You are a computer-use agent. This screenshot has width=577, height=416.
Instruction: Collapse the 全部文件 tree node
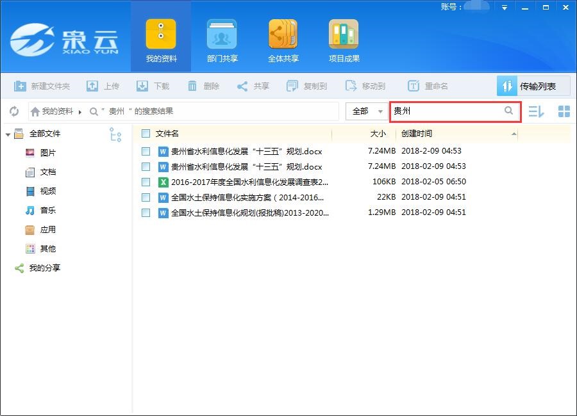pyautogui.click(x=8, y=134)
